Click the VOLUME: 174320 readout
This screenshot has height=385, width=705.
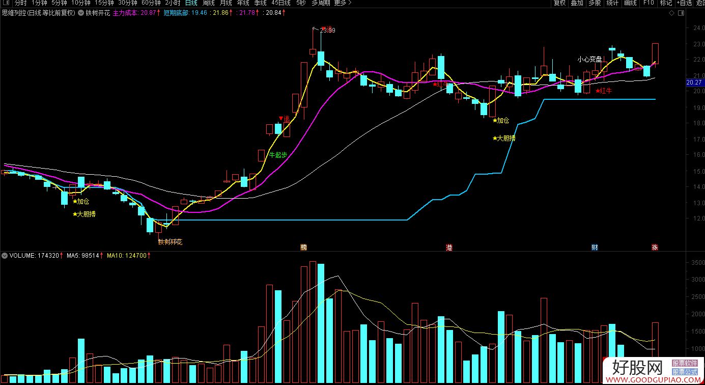click(34, 255)
